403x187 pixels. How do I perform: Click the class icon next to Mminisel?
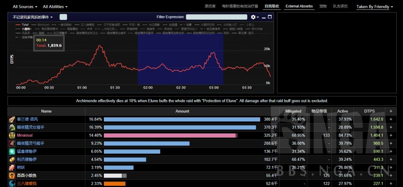(12, 135)
